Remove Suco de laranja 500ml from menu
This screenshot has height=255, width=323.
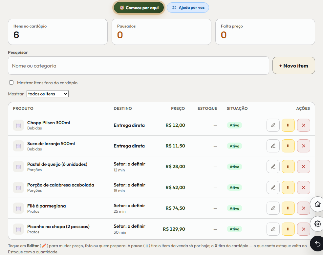(303, 146)
